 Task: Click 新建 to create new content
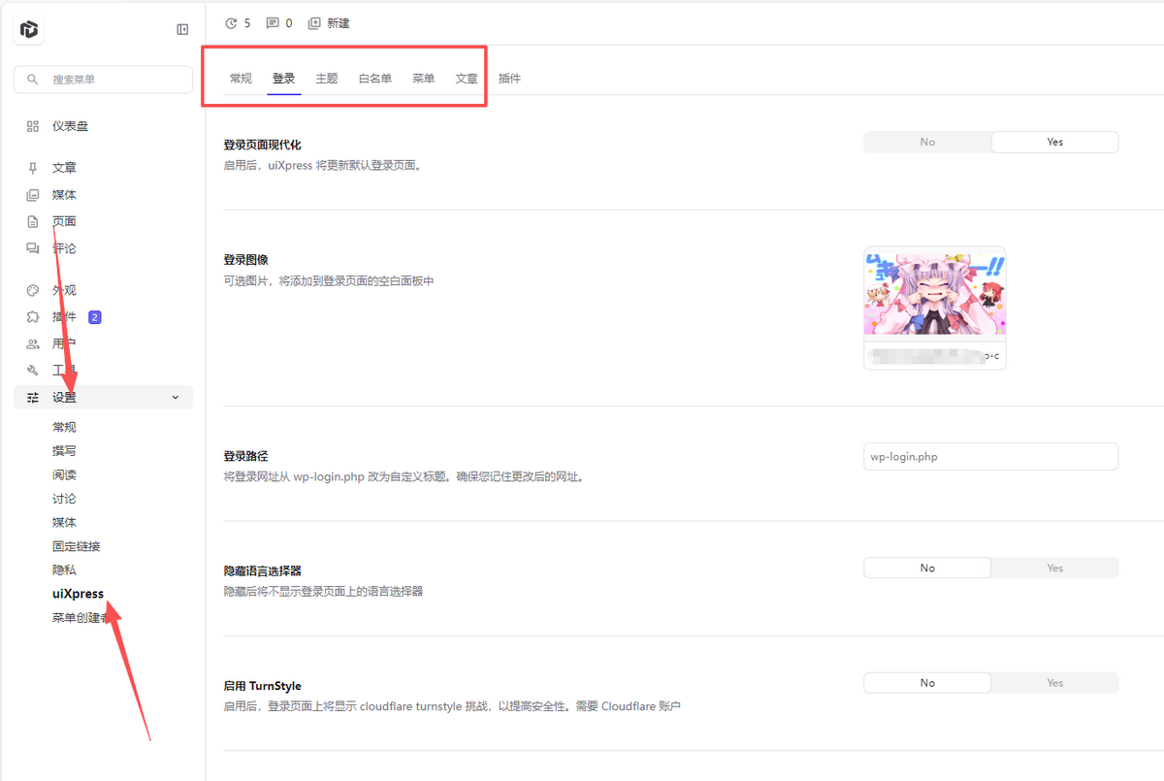tap(330, 22)
